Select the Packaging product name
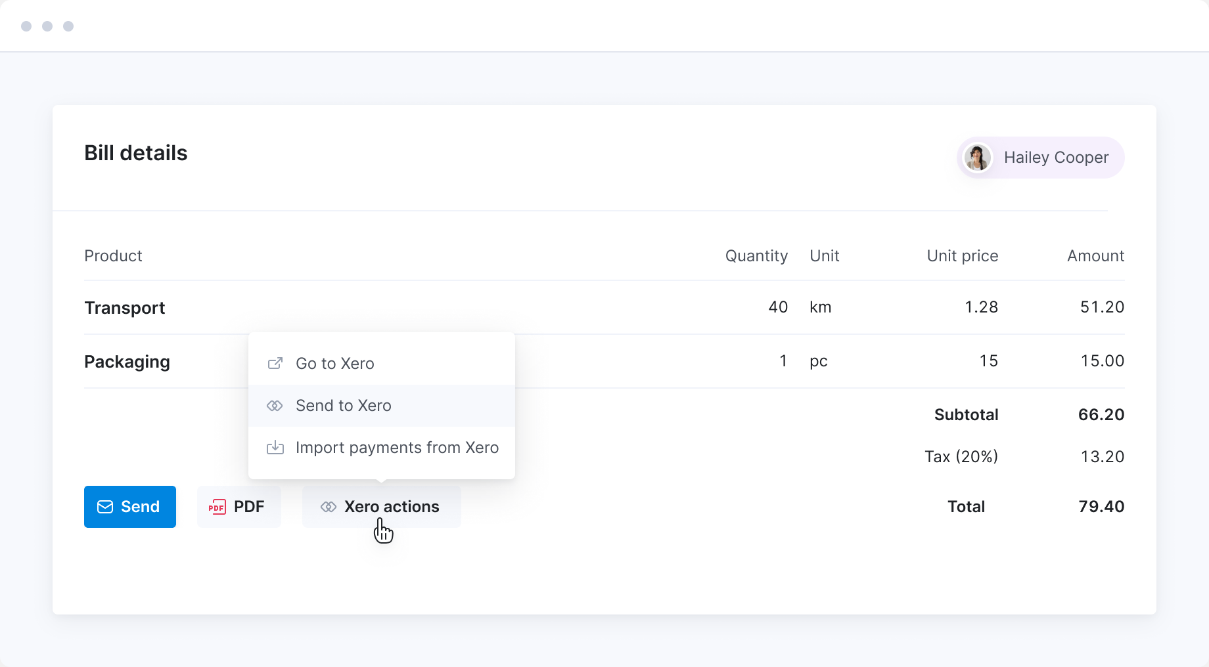 [x=127, y=362]
